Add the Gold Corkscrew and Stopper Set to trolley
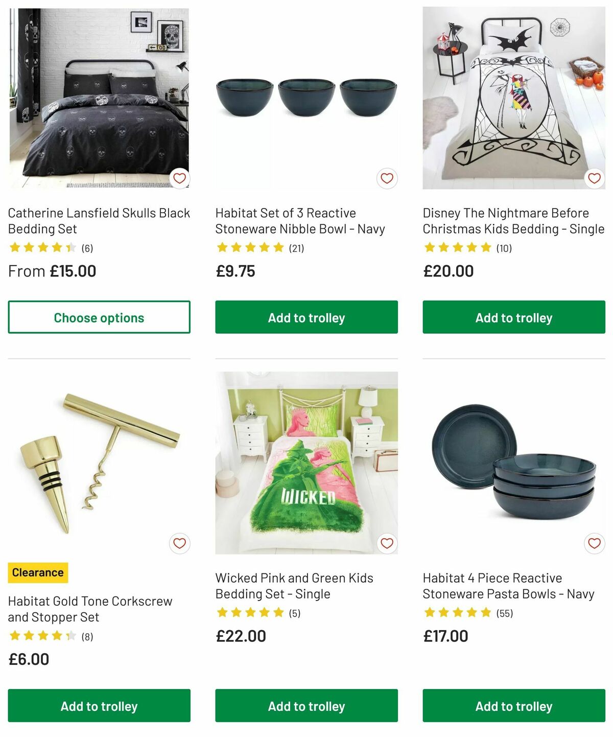The height and width of the screenshot is (737, 613). (x=100, y=706)
